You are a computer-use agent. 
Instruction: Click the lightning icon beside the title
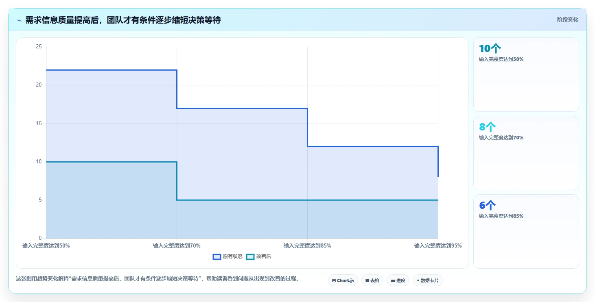19,20
